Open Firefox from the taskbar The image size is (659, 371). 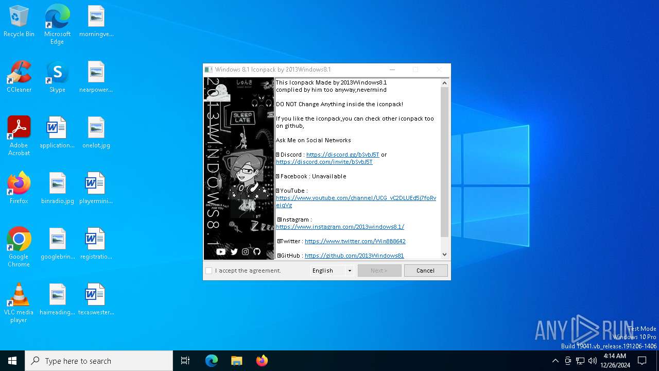tap(262, 361)
